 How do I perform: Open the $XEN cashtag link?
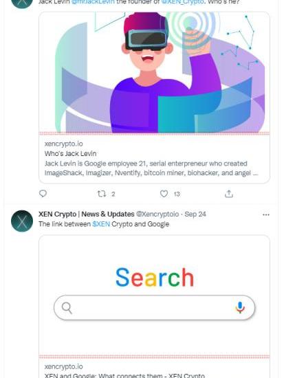click(x=101, y=224)
